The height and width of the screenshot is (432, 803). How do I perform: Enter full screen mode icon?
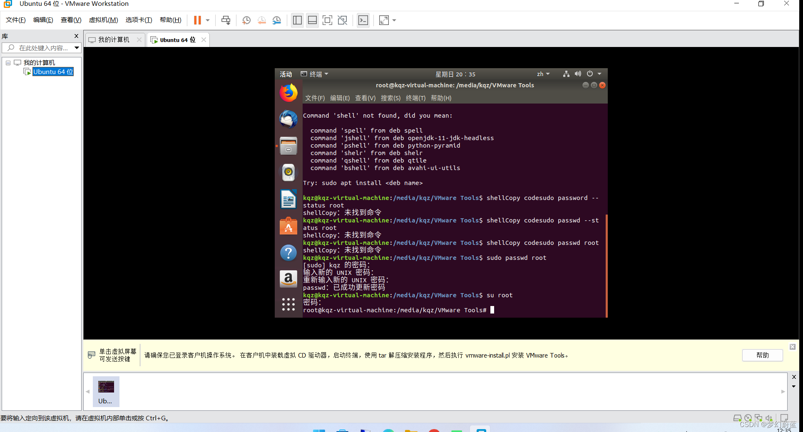(x=327, y=20)
